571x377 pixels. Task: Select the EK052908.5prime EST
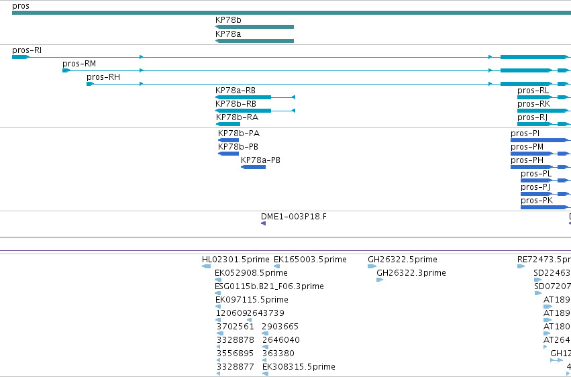pos(218,280)
